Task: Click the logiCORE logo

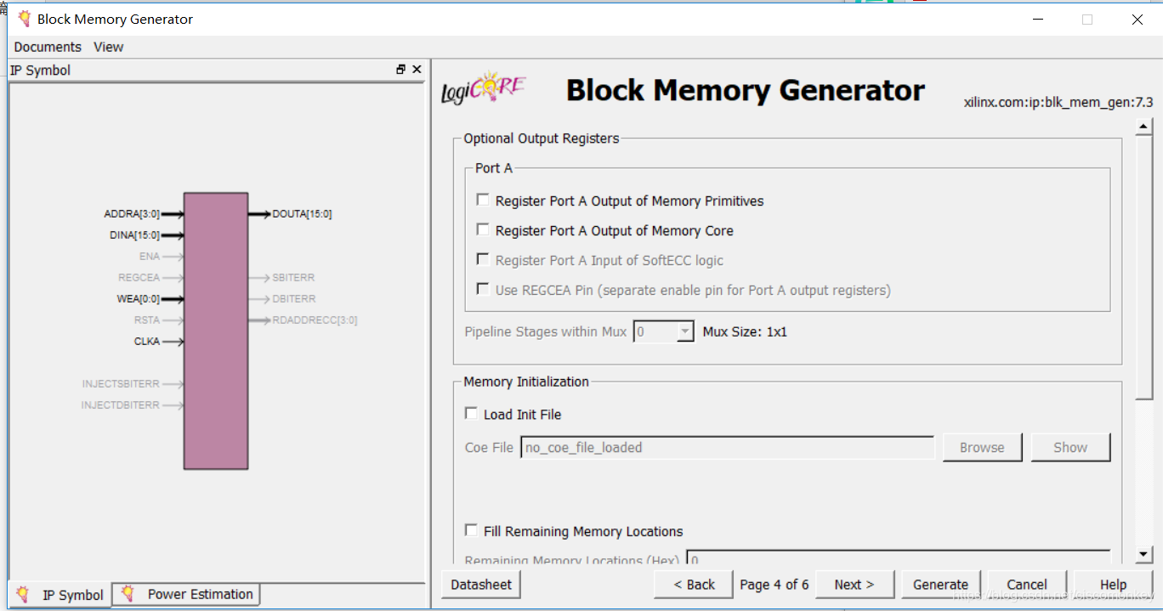Action: 483,89
